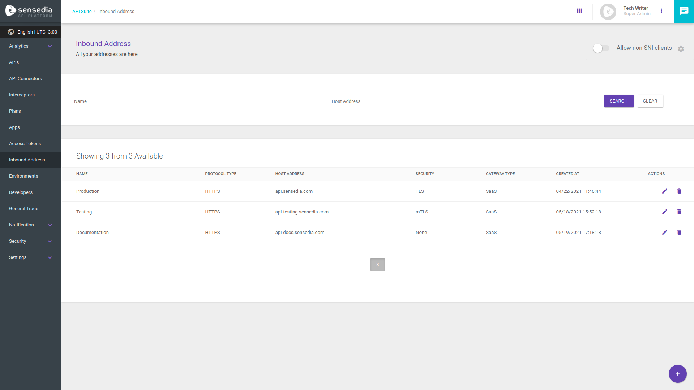Expand the Notification menu section

pyautogui.click(x=31, y=225)
